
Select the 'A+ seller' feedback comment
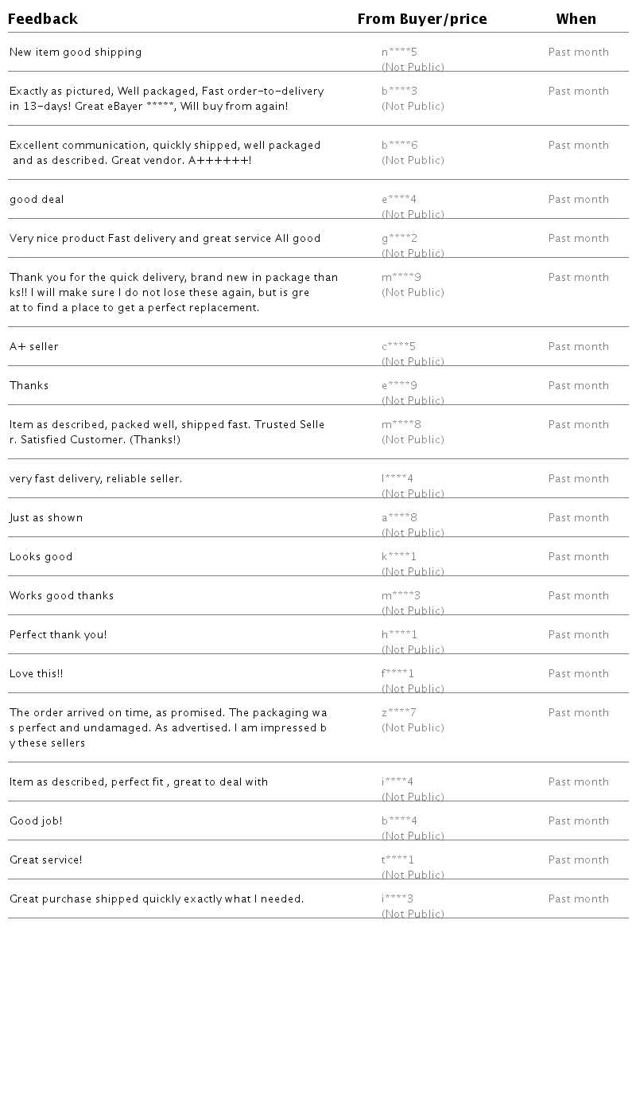coord(34,347)
